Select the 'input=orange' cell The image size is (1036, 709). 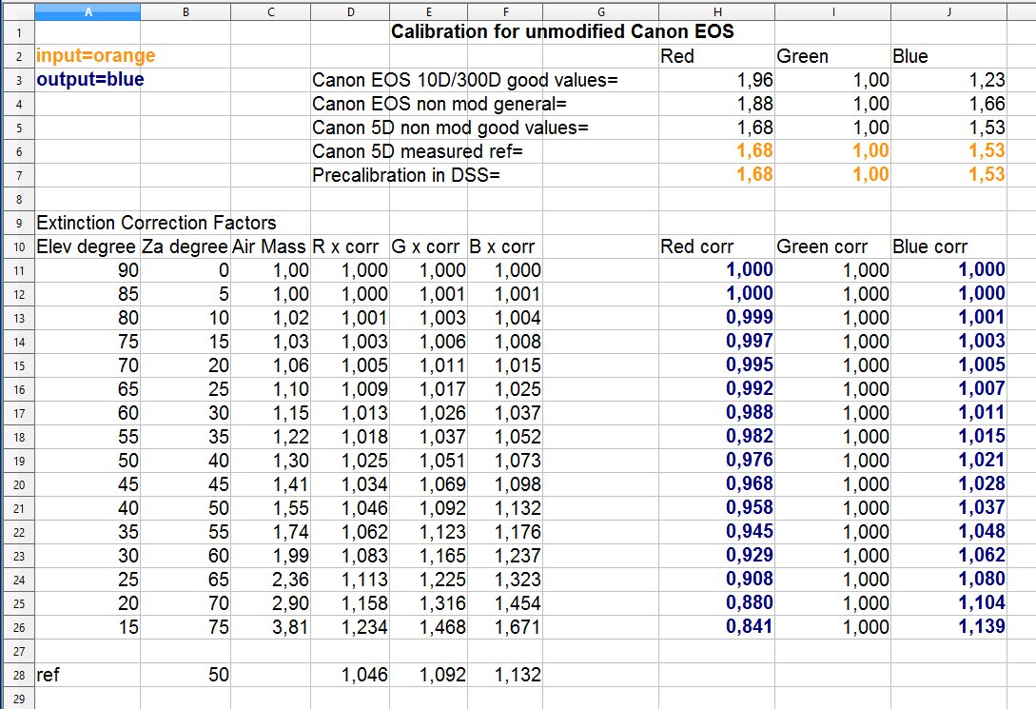[95, 56]
